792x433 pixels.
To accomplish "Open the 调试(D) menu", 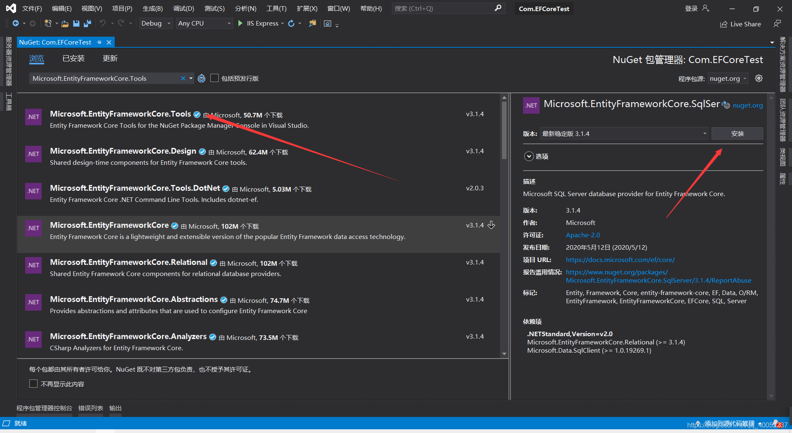I will coord(184,8).
